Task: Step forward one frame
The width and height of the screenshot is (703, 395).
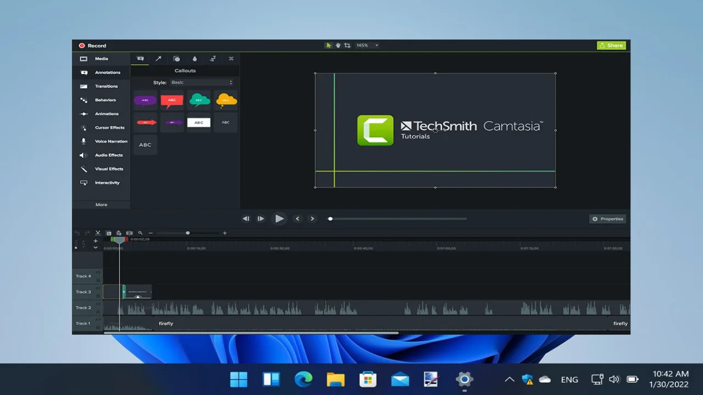Action: (x=260, y=218)
